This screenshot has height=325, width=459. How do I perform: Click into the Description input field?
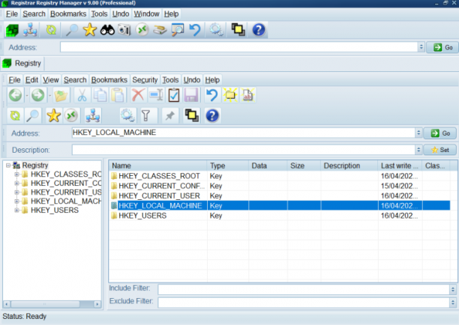point(244,150)
